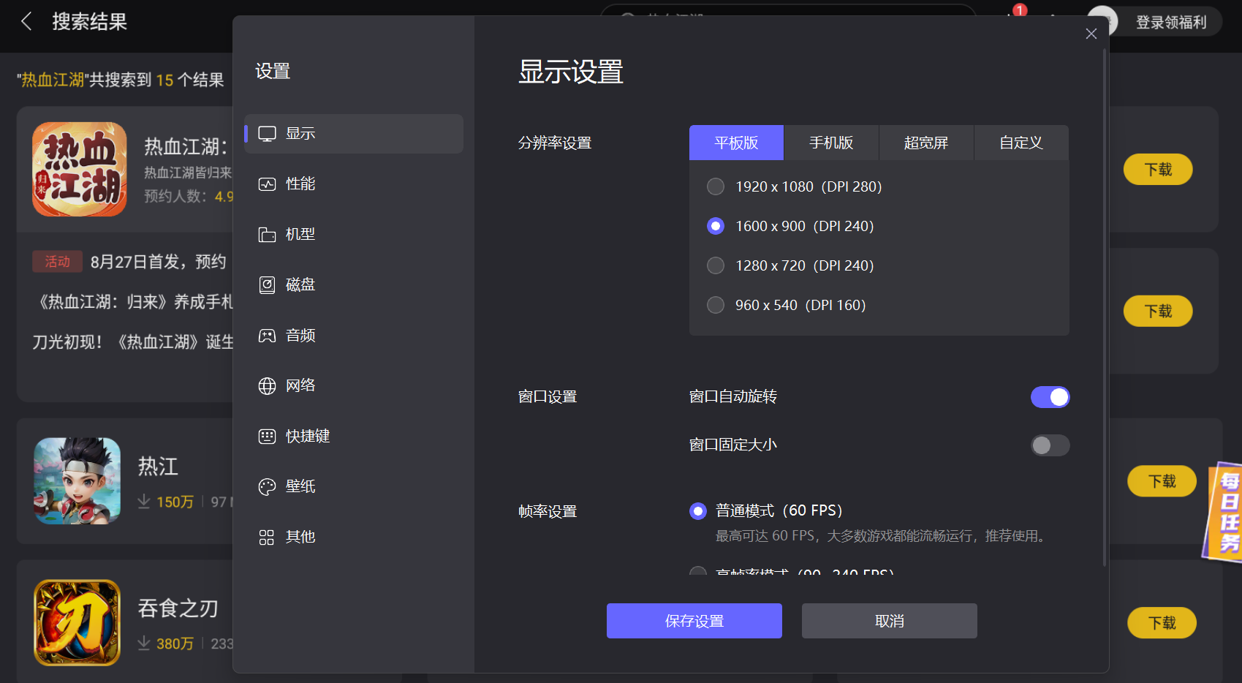The width and height of the screenshot is (1242, 683).
Task: Click the 380万 download count
Action: point(175,644)
